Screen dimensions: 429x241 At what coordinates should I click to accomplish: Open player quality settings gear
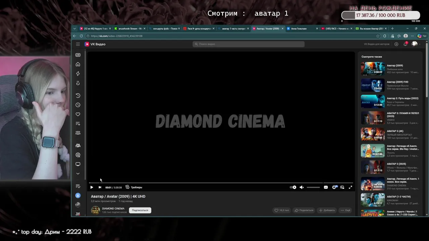(334, 187)
